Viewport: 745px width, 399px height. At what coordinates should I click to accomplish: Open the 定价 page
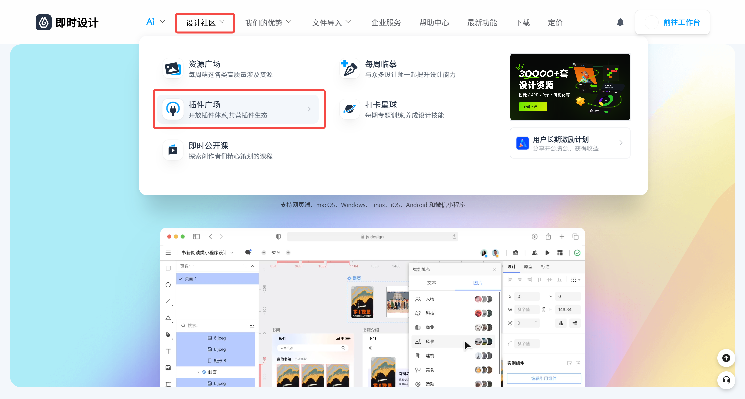tap(555, 23)
